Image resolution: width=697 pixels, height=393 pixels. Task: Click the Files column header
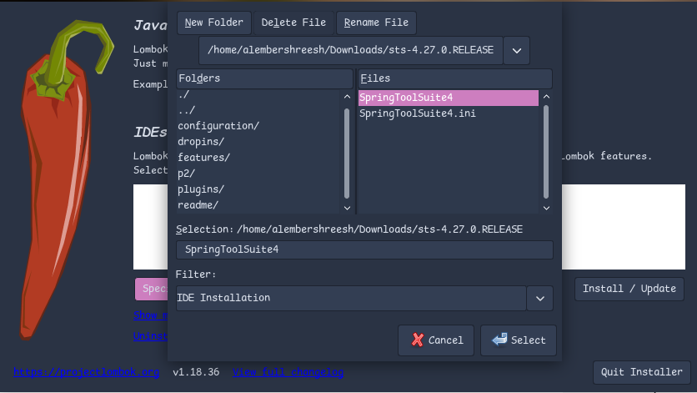click(454, 78)
